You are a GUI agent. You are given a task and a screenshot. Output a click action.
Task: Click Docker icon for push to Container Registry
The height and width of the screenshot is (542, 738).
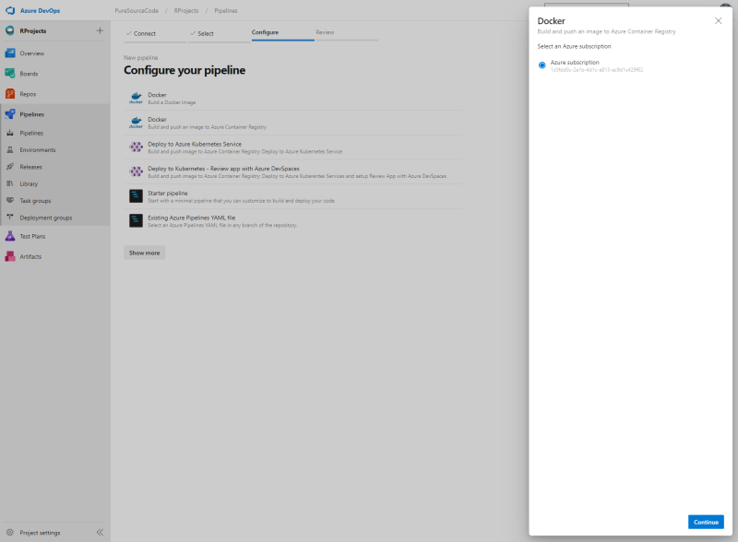136,123
